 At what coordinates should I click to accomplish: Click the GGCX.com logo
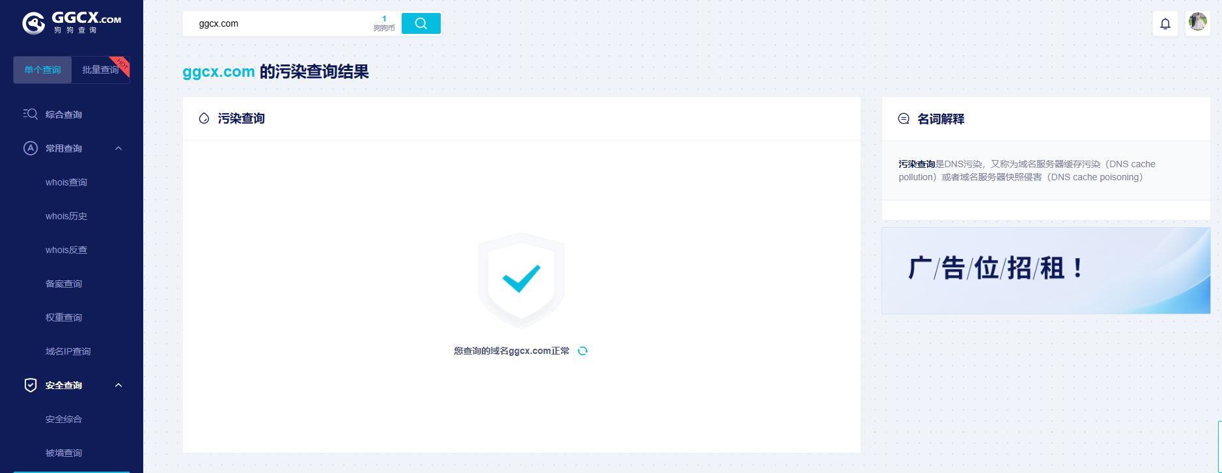[72, 23]
